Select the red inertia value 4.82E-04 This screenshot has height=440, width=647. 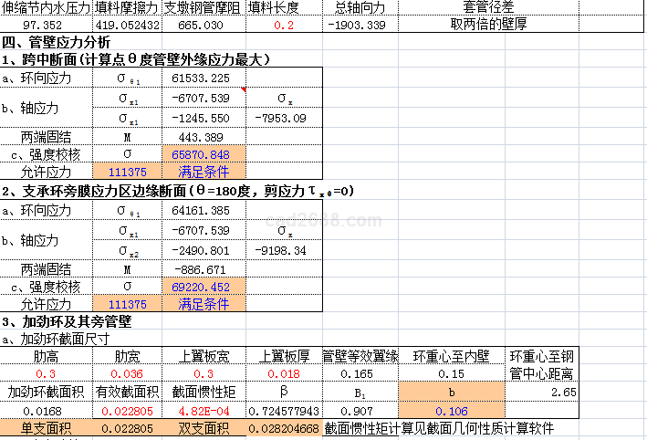[x=204, y=411]
